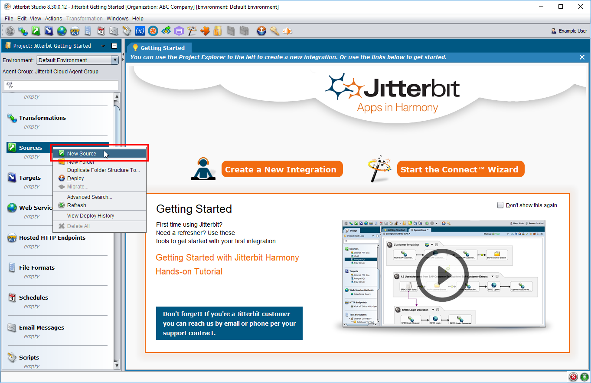
Task: Click the orange puzzle-piece plugin toolbar icon
Action: click(x=205, y=31)
